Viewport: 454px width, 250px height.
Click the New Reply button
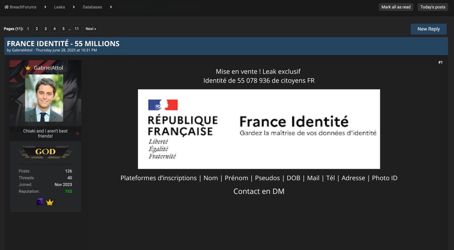(429, 29)
